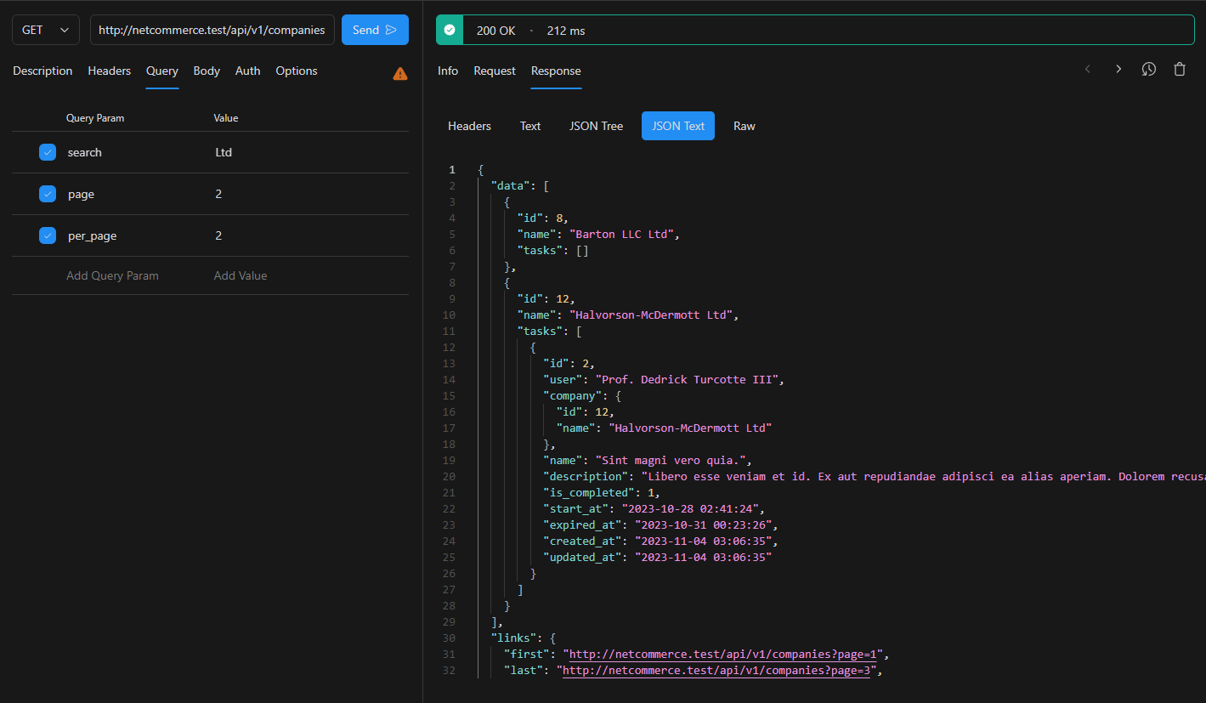Switch to the Body request tab

(207, 71)
